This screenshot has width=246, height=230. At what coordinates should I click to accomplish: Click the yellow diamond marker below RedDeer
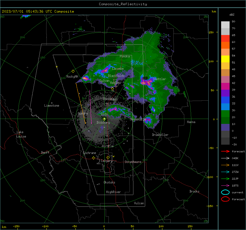click(x=112, y=89)
